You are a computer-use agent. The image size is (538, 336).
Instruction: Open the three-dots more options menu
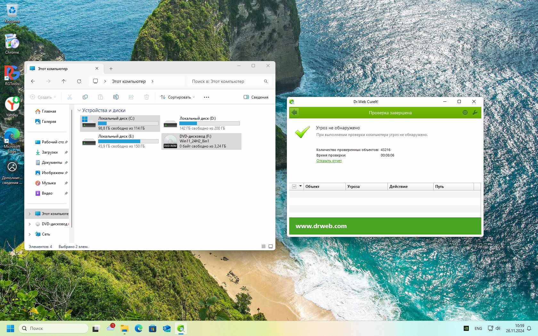pyautogui.click(x=207, y=97)
